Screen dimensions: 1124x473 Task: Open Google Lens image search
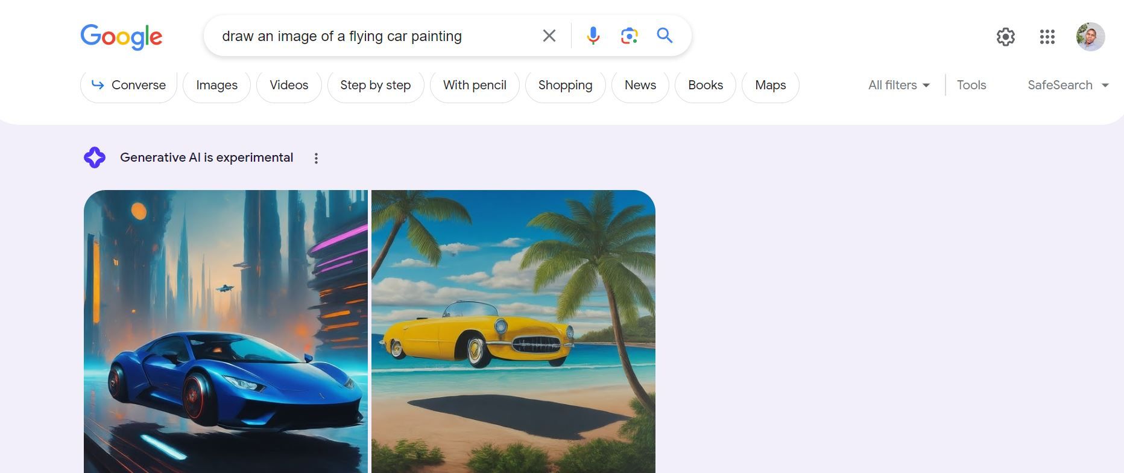[629, 36]
